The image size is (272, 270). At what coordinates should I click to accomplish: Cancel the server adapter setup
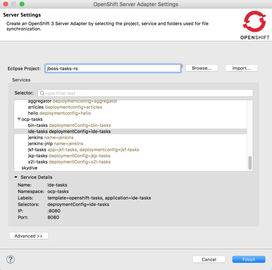click(x=209, y=259)
